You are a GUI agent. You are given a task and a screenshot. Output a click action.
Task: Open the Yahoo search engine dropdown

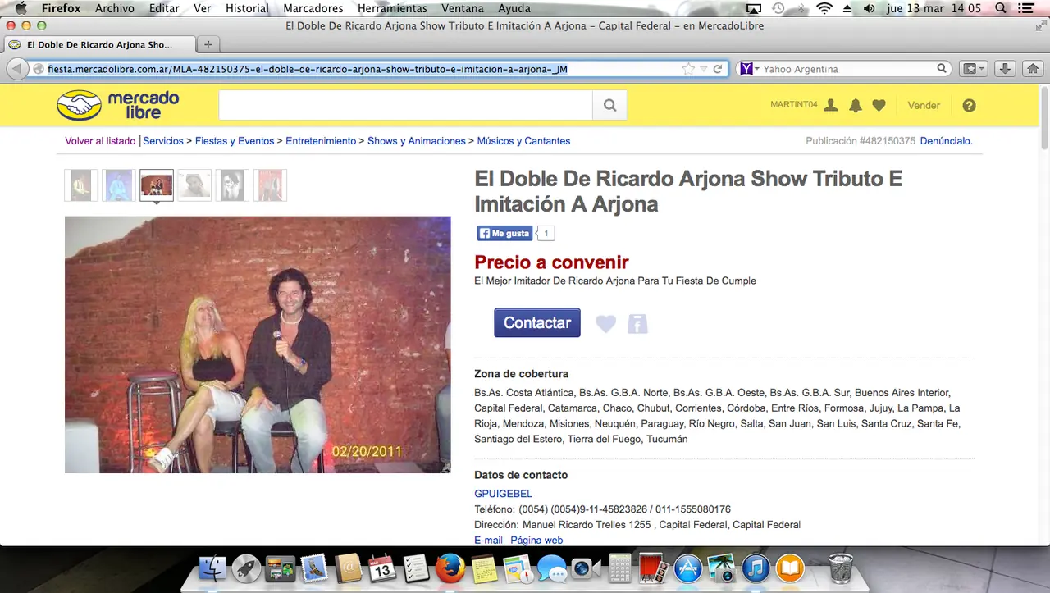click(750, 69)
